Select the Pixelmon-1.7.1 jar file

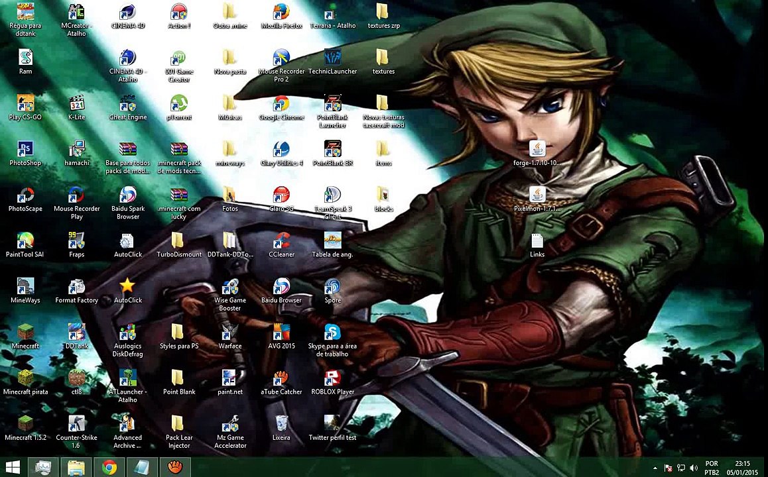pyautogui.click(x=537, y=195)
